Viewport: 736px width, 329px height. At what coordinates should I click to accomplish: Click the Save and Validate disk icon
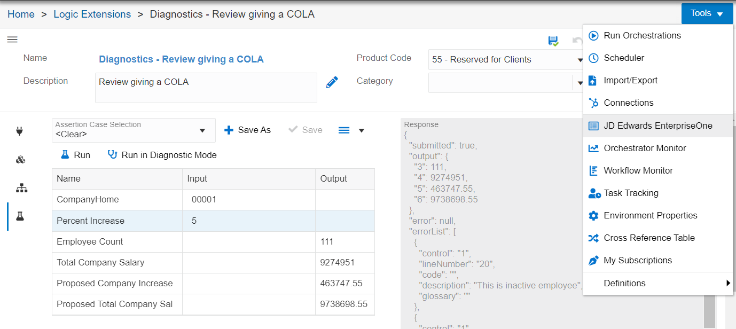(x=554, y=41)
